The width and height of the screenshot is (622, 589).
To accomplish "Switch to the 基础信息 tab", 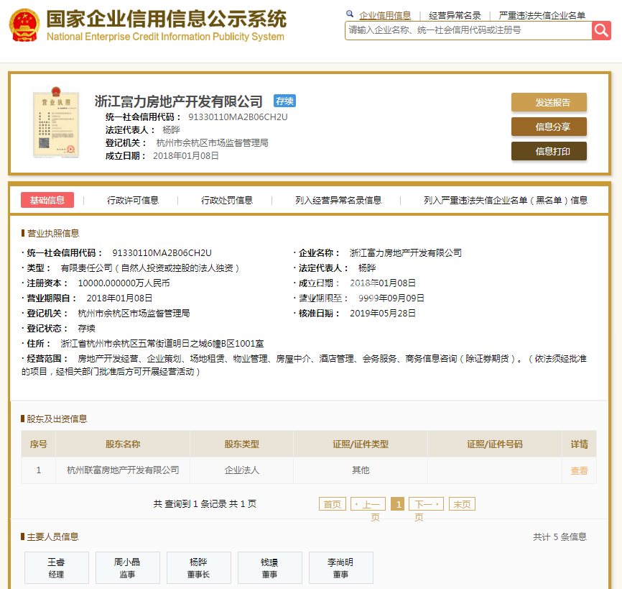I will click(47, 200).
